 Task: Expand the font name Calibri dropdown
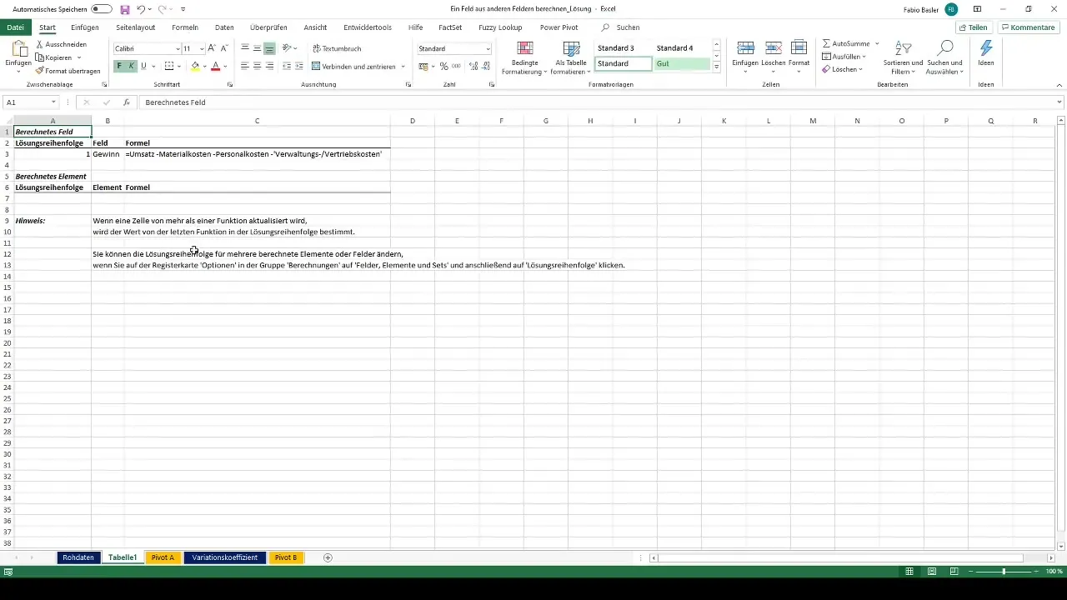178,49
